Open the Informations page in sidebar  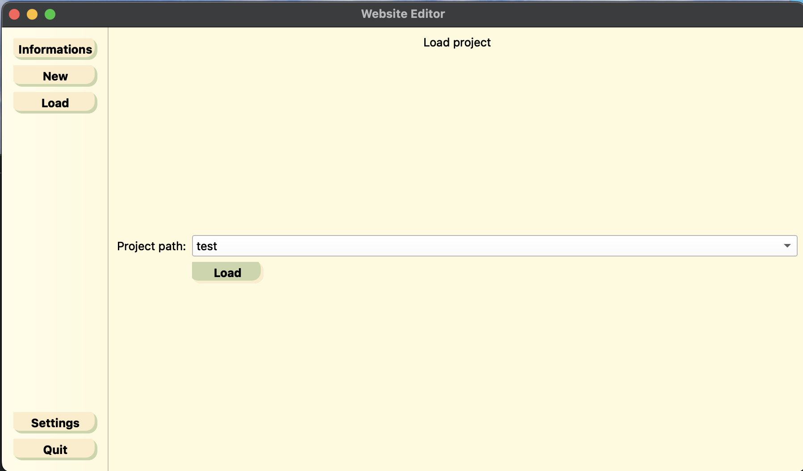55,49
